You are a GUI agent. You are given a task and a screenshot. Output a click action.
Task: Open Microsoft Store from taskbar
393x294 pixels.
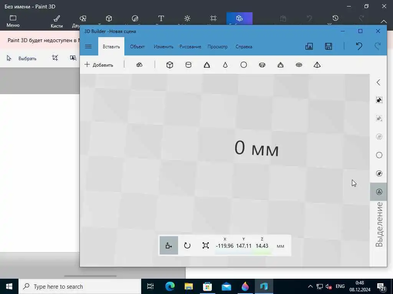click(207, 286)
